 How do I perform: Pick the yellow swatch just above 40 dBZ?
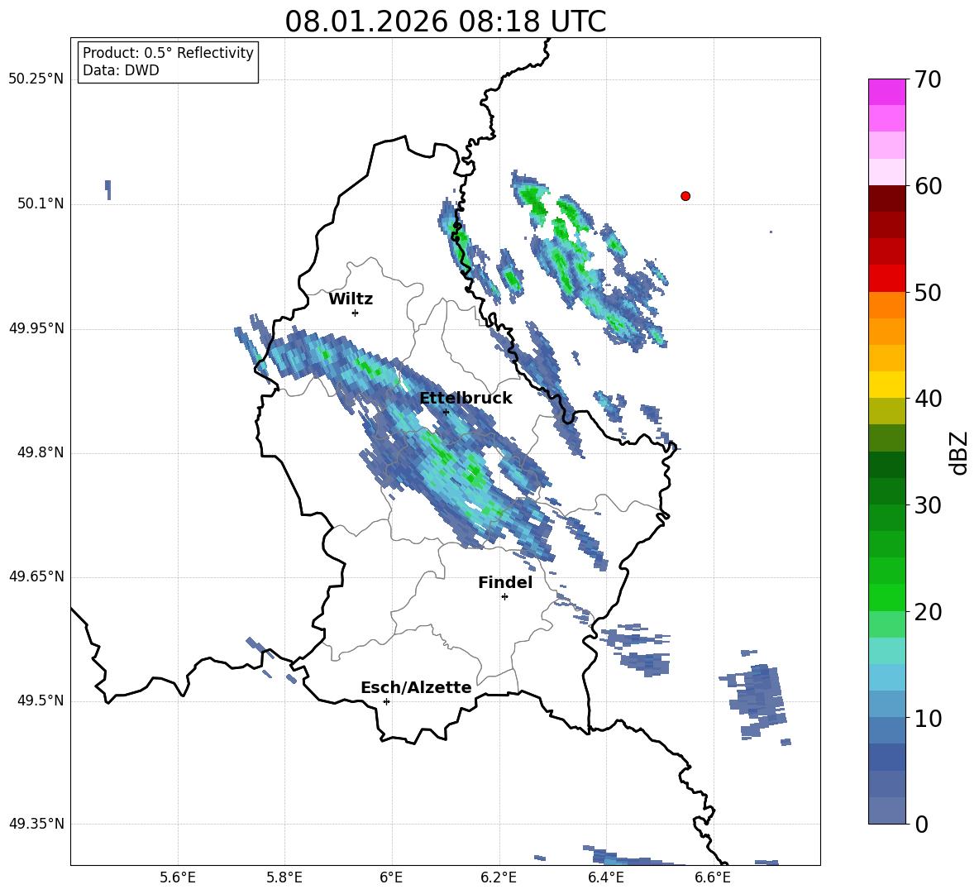887,385
